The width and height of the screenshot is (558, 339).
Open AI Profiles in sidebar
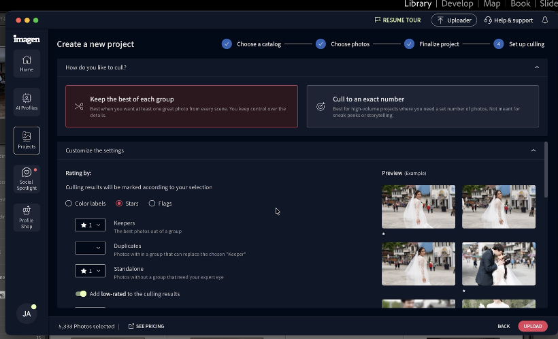click(27, 101)
